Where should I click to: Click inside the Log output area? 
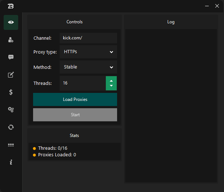pos(171,106)
